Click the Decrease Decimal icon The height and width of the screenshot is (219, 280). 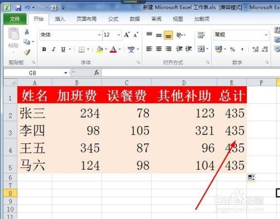click(265, 49)
